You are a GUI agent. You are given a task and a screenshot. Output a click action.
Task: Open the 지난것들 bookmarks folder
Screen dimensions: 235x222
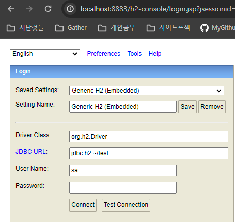(25, 28)
